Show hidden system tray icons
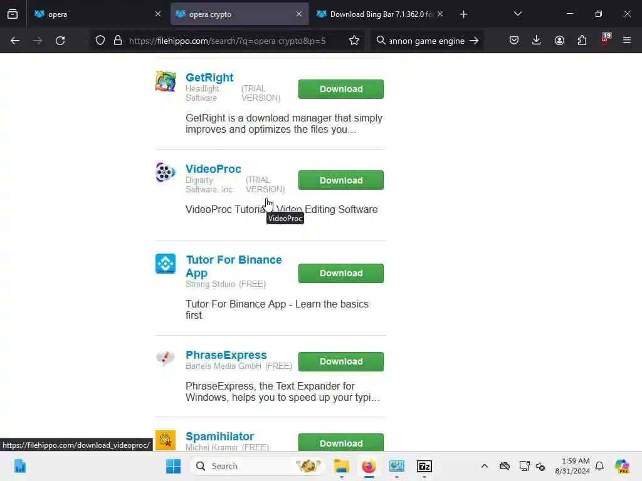The height and width of the screenshot is (481, 642). point(485,466)
